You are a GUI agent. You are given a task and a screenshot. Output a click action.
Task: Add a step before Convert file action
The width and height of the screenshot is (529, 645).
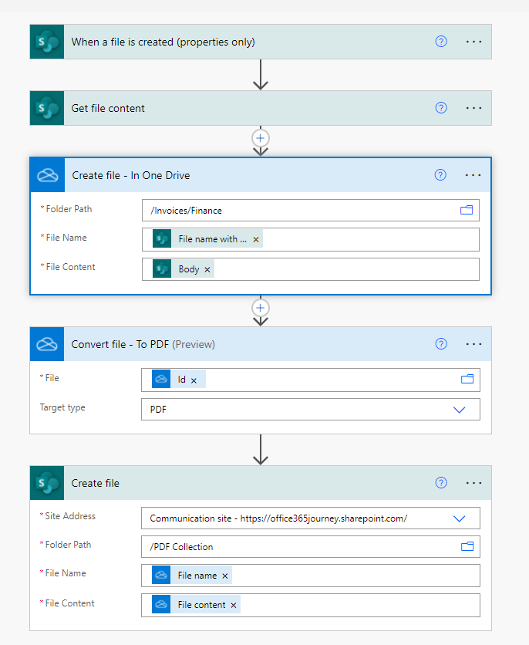pyautogui.click(x=260, y=308)
